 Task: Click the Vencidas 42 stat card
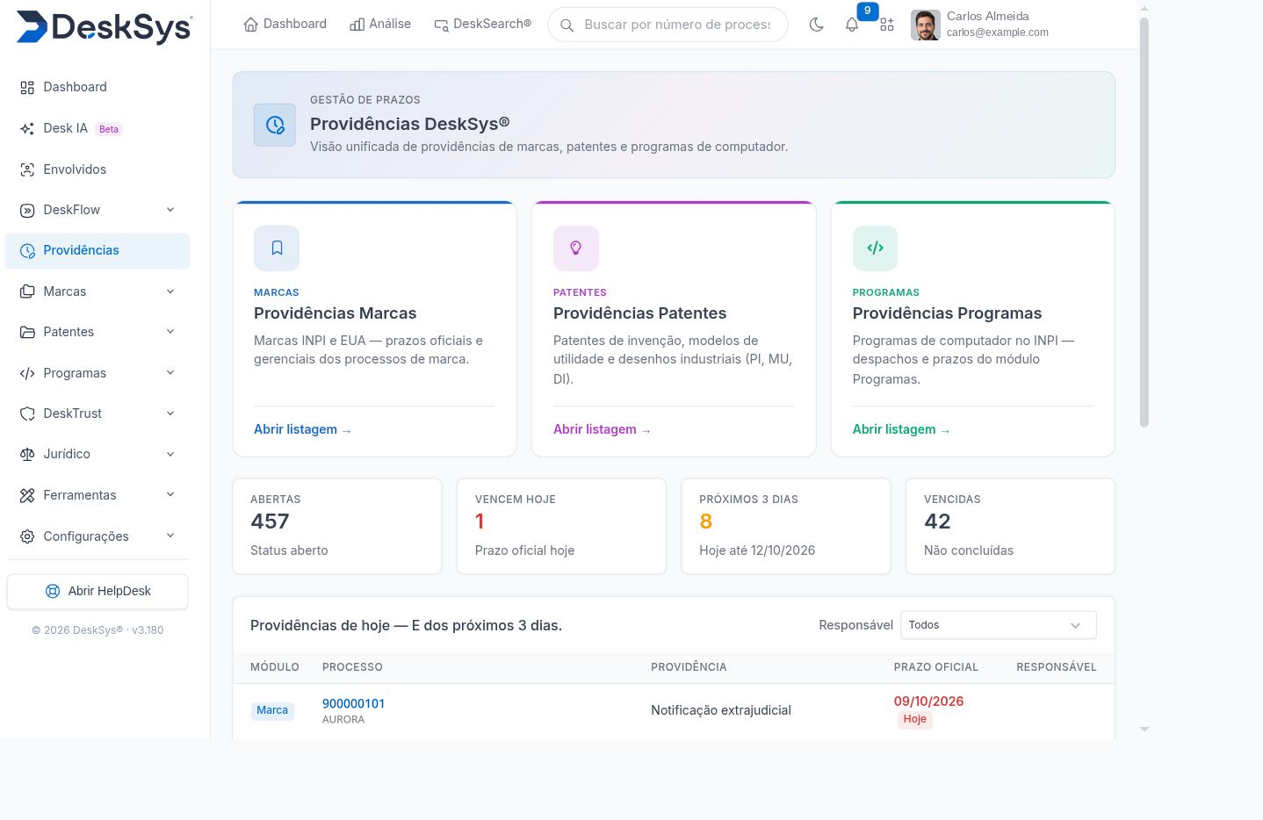click(1010, 526)
